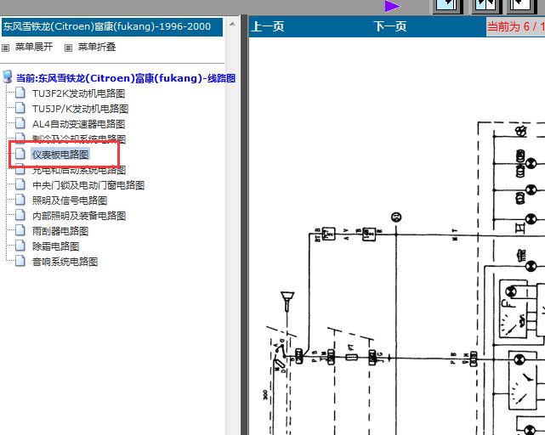The image size is (545, 435).
Task: Go to next page with 下一页
Action: click(x=390, y=26)
